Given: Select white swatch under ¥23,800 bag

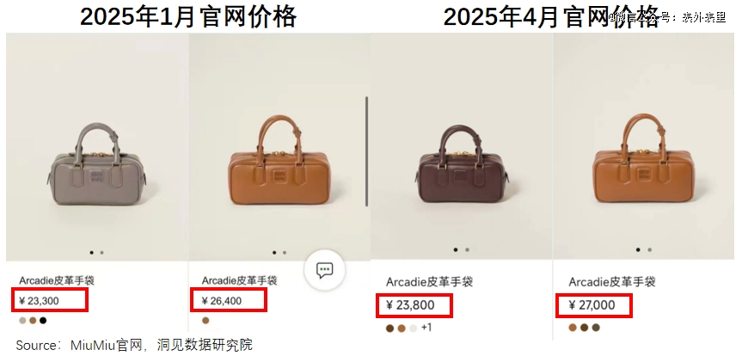Looking at the screenshot, I should coord(413,328).
